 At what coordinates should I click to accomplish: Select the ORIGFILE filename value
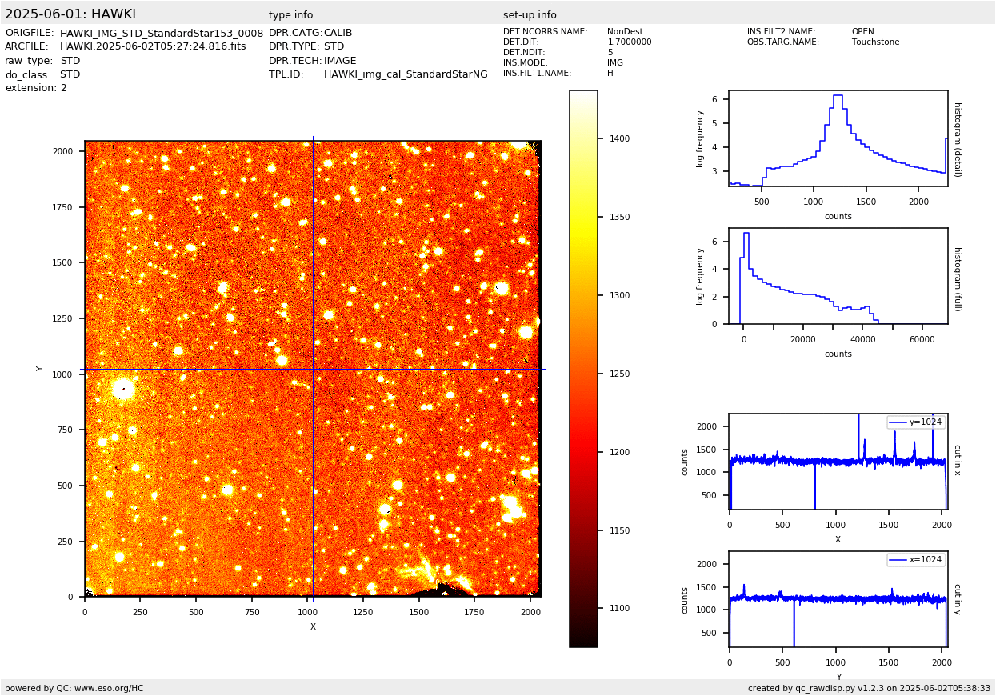pos(162,33)
